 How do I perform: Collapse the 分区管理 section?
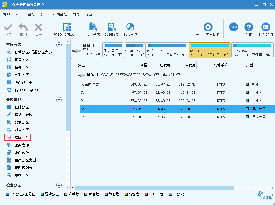(59, 100)
